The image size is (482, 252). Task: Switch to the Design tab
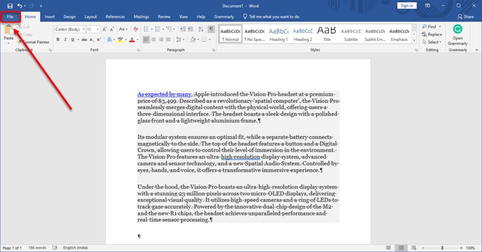pos(70,16)
